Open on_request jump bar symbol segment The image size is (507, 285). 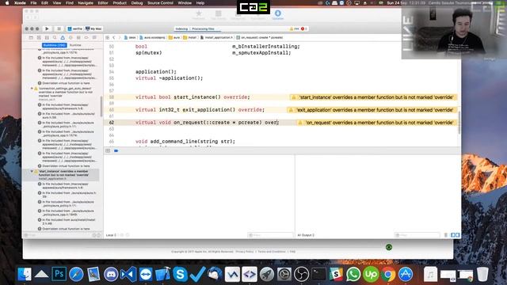(260, 38)
